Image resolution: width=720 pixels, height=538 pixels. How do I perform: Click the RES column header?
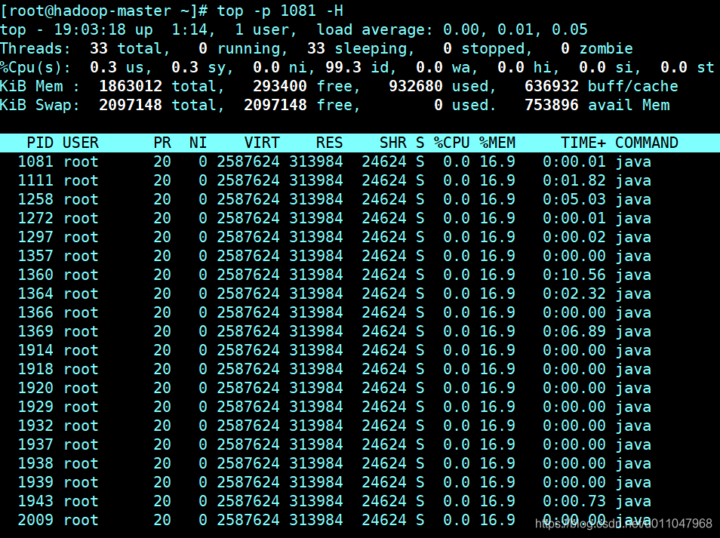pos(329,143)
